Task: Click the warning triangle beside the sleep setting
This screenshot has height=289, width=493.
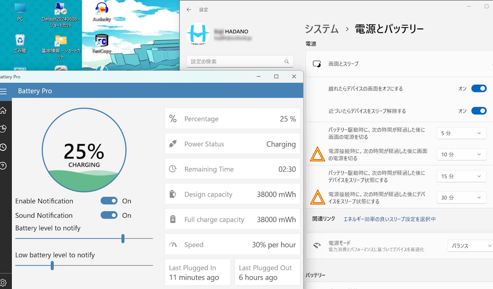Action: [x=318, y=197]
